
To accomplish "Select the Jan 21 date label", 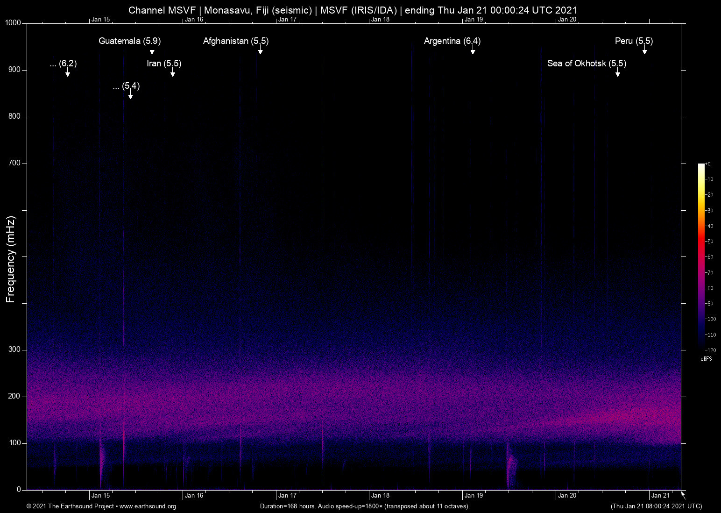I will 660,496.
